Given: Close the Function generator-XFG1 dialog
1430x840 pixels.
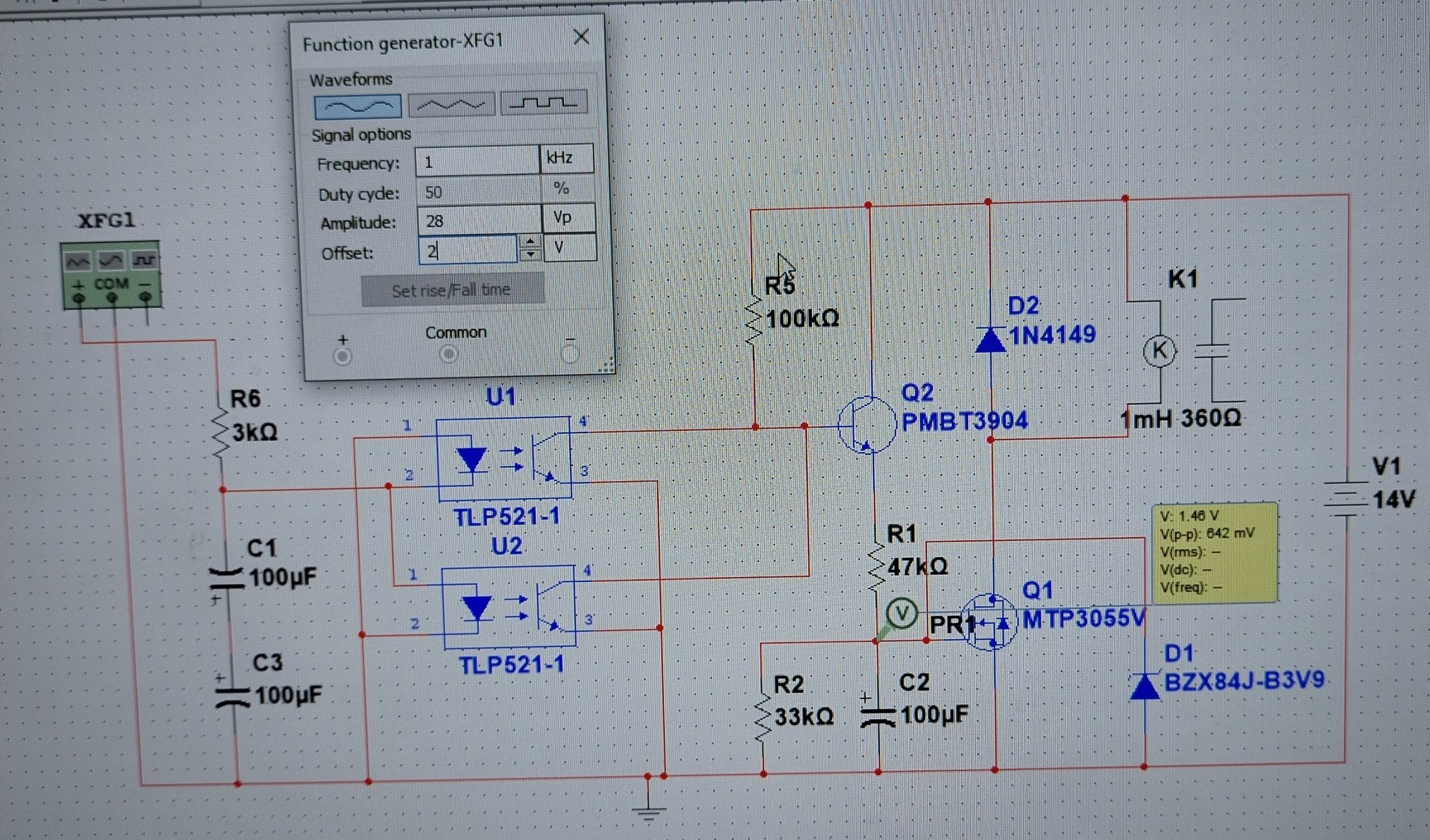Looking at the screenshot, I should click(581, 37).
